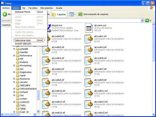
Task: Toggle the Carpetas folders pane button
Action: point(59,14)
